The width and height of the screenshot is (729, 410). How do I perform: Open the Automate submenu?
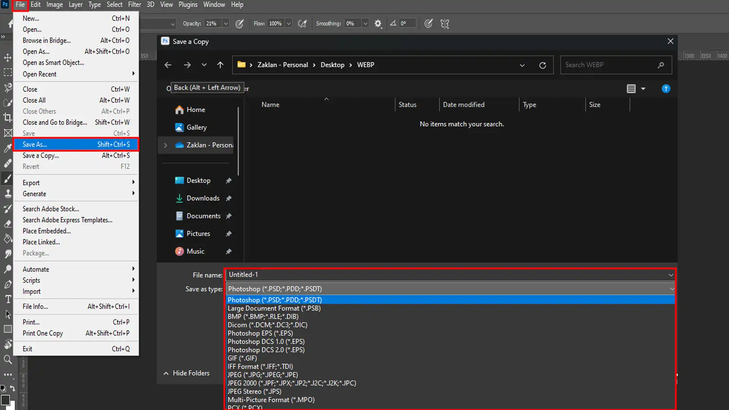(x=76, y=269)
